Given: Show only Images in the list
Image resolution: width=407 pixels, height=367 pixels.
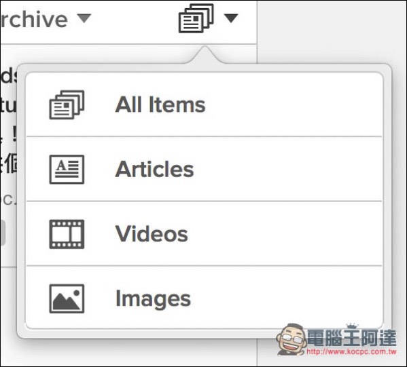Looking at the screenshot, I should tap(205, 298).
